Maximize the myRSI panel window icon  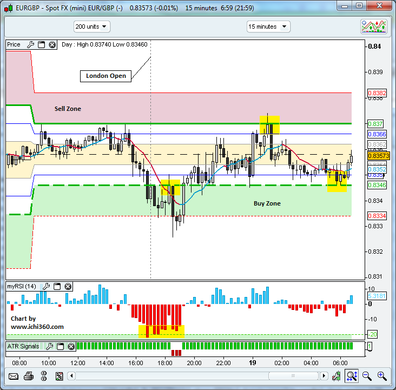pos(56,286)
